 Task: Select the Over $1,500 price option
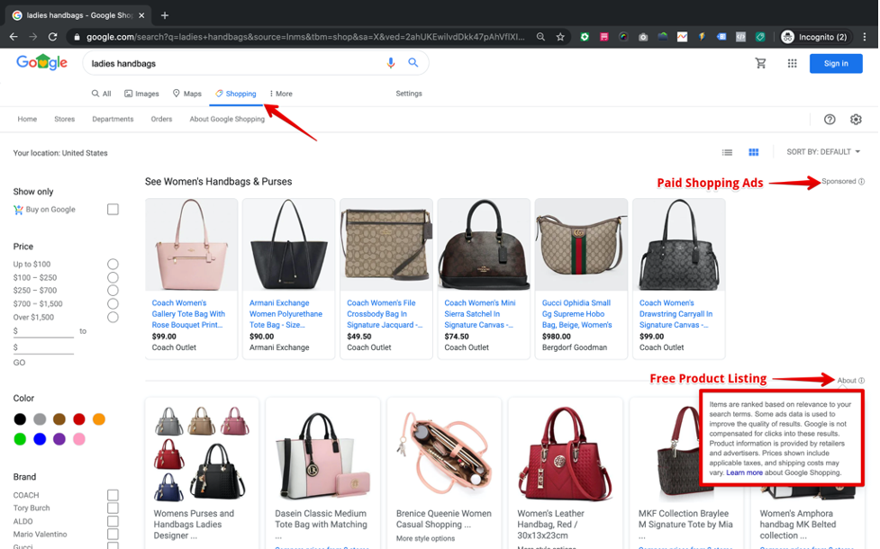[x=113, y=318]
